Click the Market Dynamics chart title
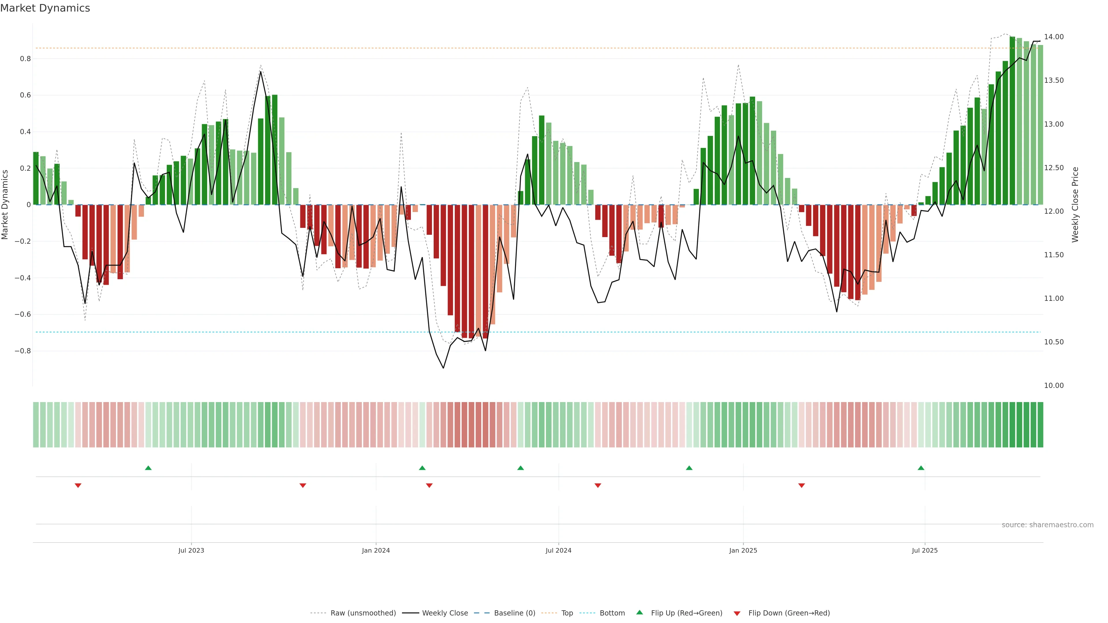The height and width of the screenshot is (623, 1108). point(45,8)
